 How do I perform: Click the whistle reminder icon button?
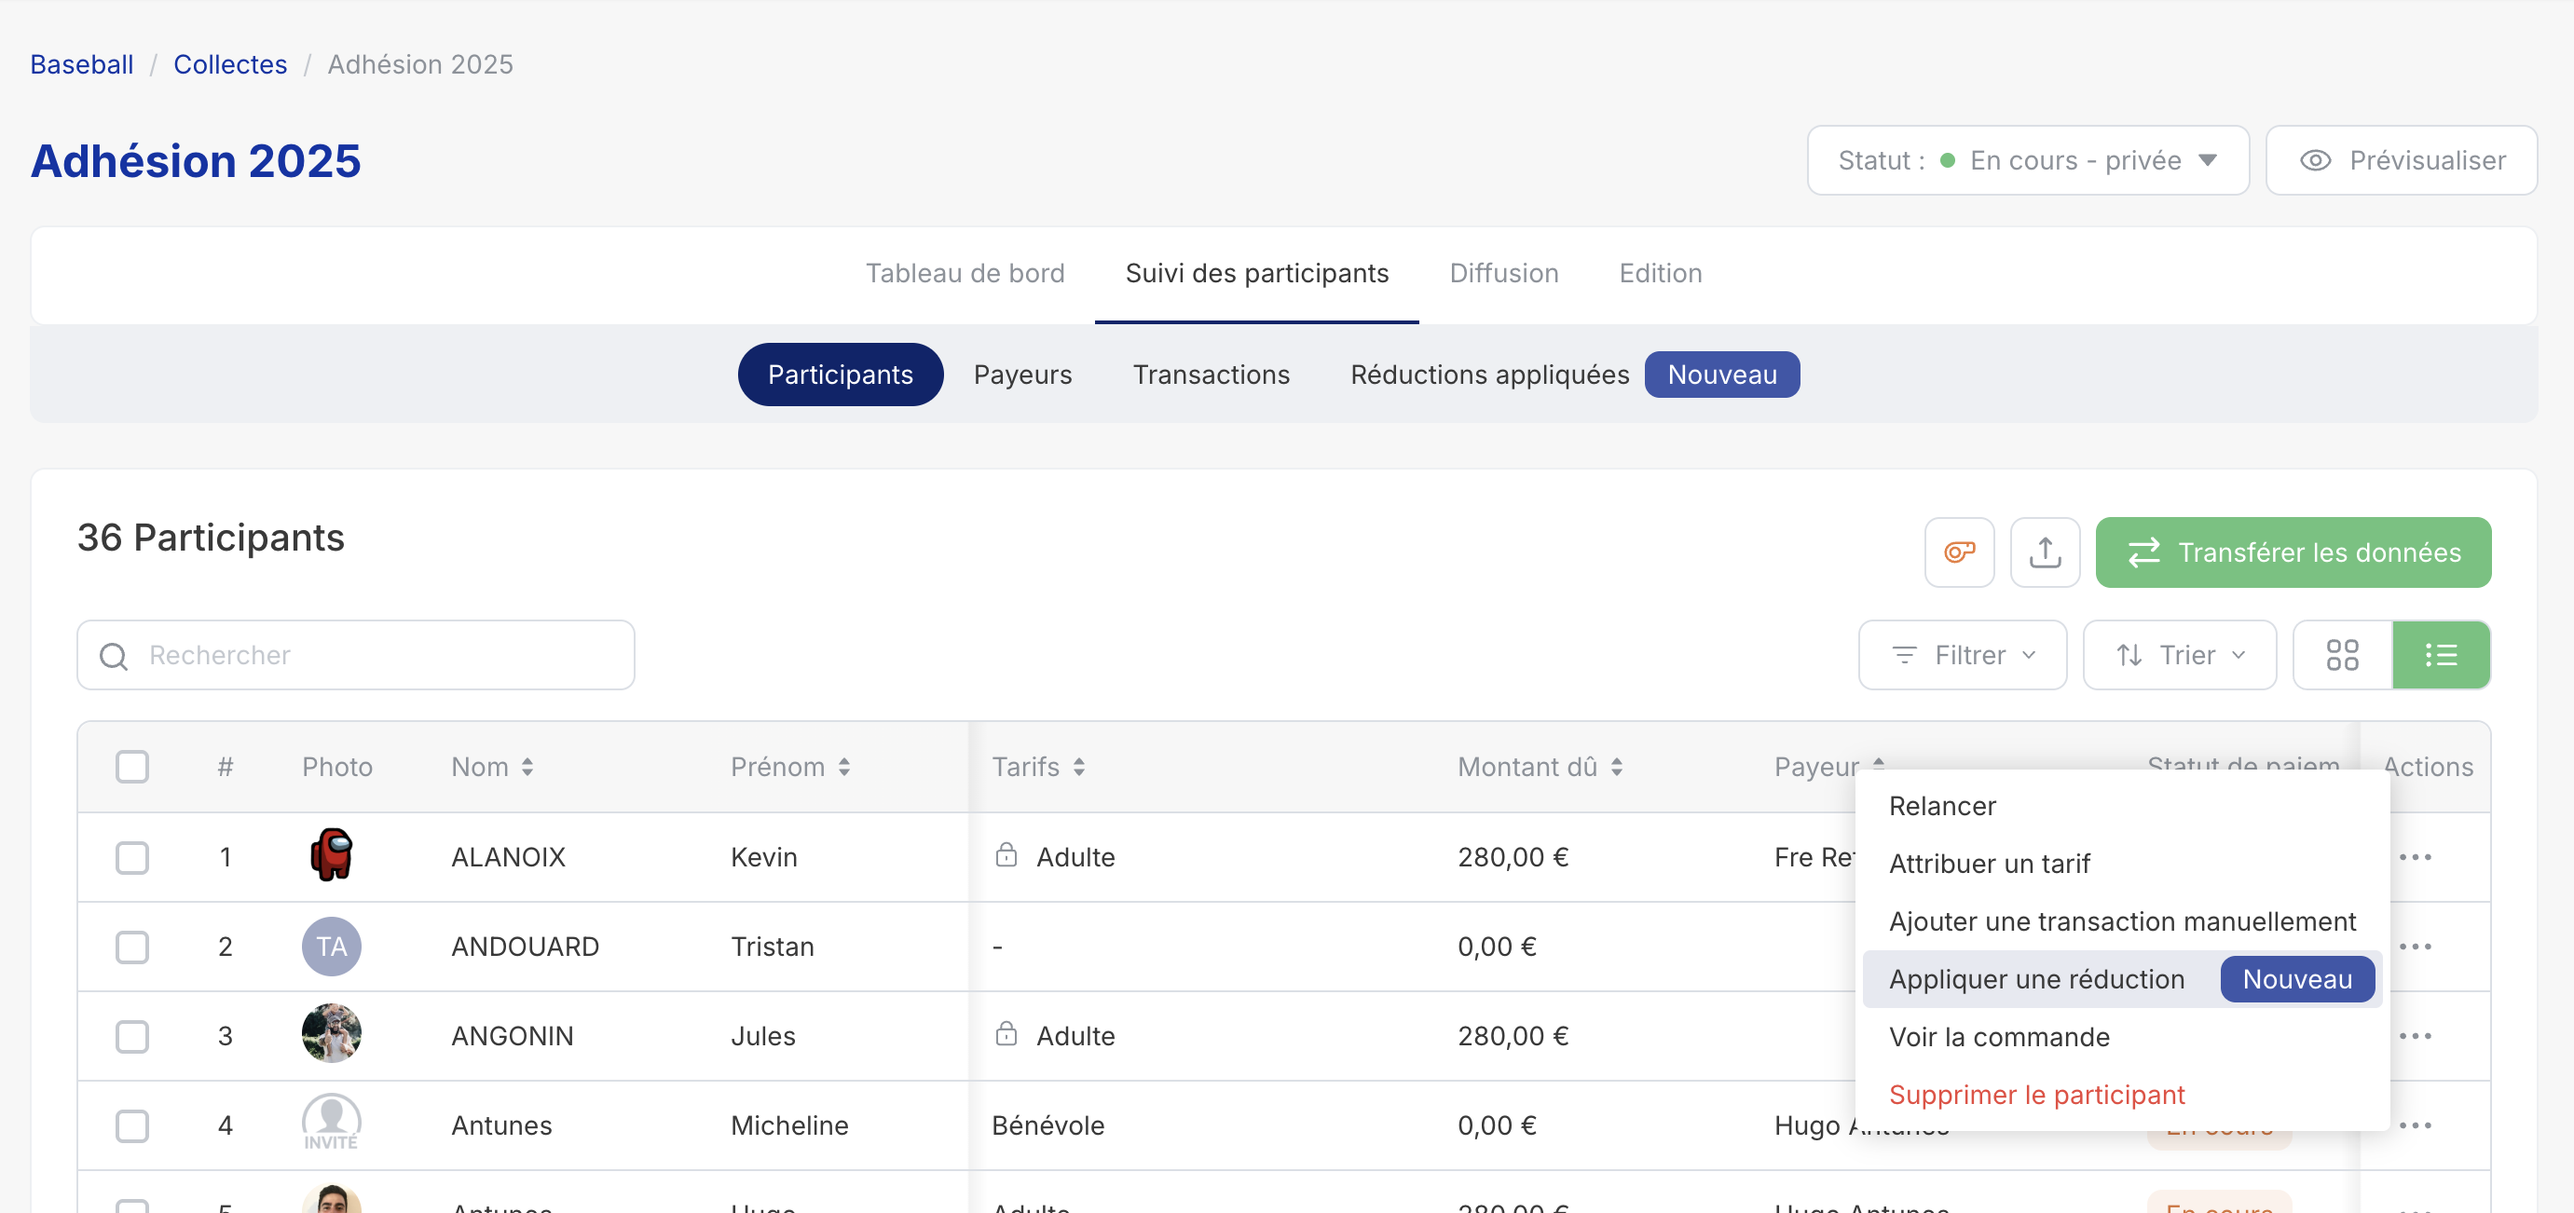pos(1959,552)
